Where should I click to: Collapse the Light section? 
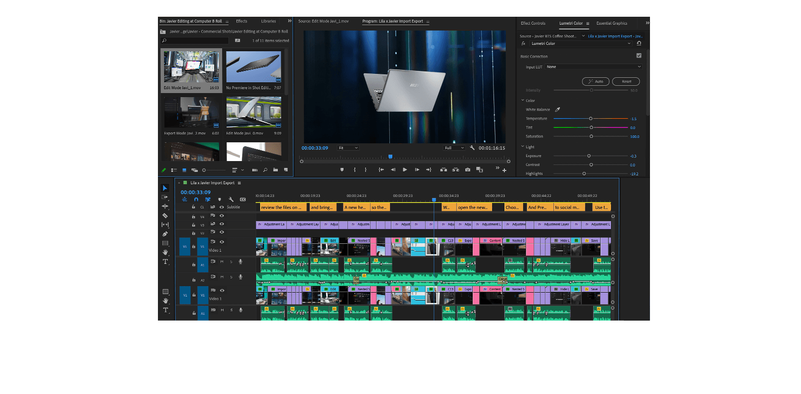(523, 147)
